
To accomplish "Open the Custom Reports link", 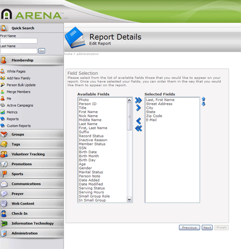I will 19,126.
